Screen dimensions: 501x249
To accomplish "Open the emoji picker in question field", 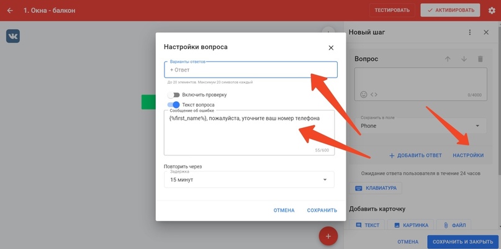I will coord(364,94).
